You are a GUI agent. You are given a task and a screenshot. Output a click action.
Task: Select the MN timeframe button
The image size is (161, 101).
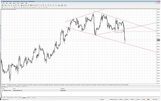(x=46, y=7)
